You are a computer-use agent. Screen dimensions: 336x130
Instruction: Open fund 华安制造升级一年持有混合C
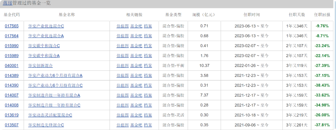[54, 105]
